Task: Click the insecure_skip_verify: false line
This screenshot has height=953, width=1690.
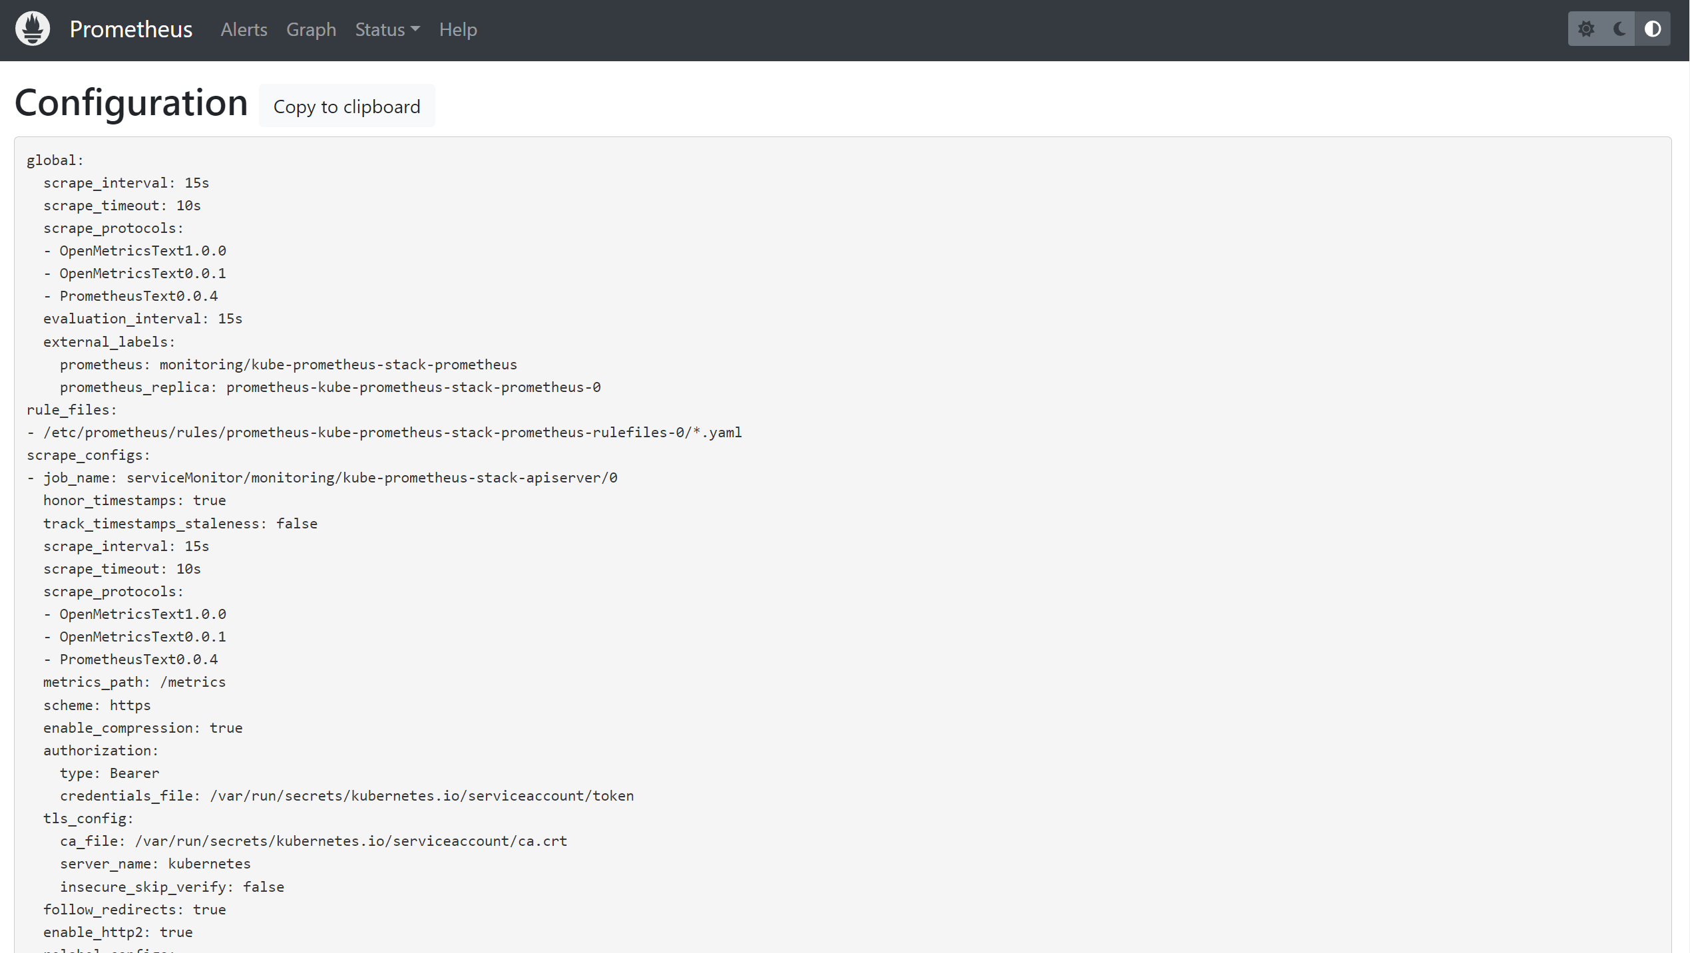Action: (172, 887)
